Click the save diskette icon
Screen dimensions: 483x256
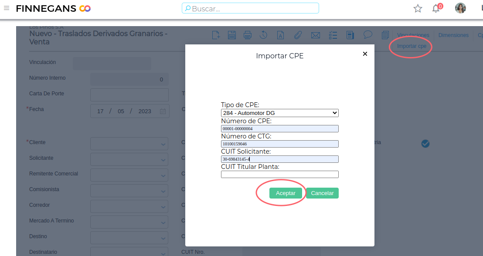(x=232, y=35)
